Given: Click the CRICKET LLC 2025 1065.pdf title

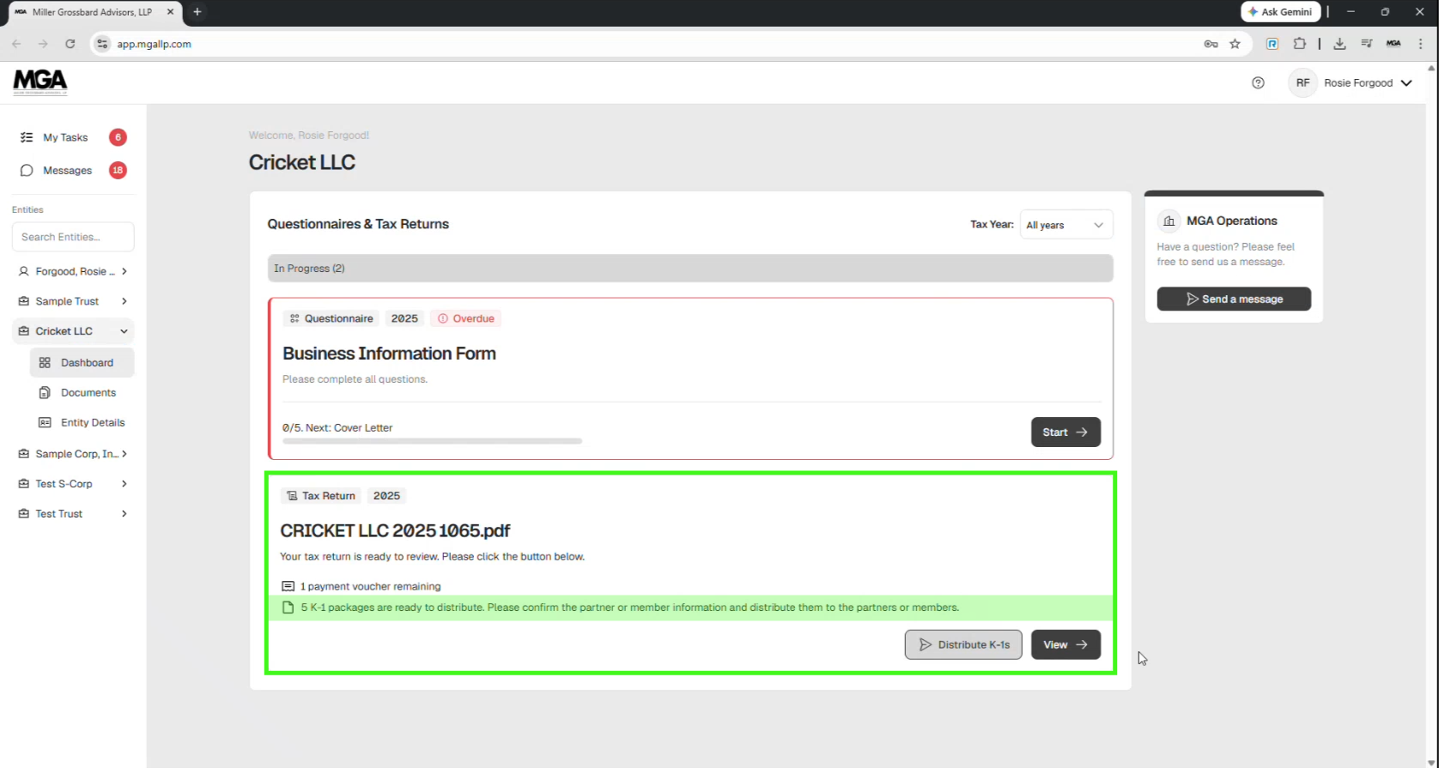Looking at the screenshot, I should pos(395,531).
